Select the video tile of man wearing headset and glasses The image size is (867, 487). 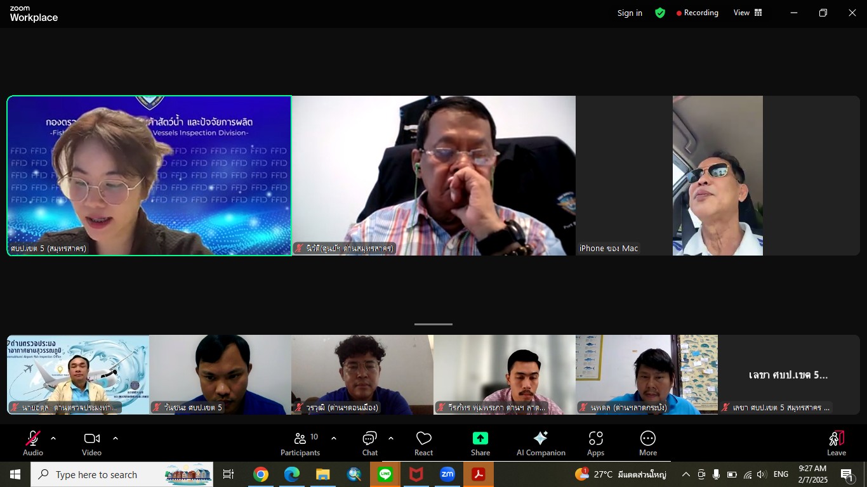[433, 176]
